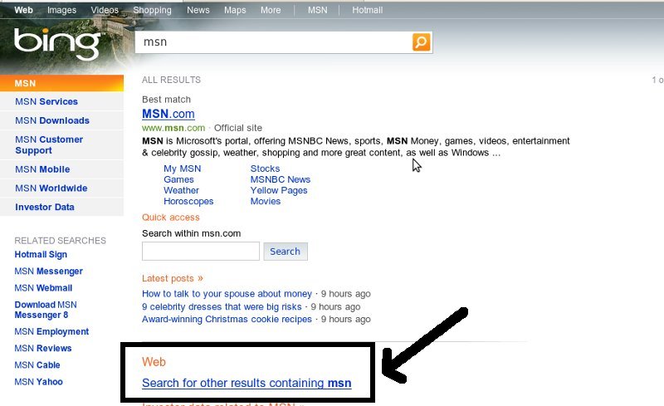Open MSN Downloads in sidebar

point(52,120)
